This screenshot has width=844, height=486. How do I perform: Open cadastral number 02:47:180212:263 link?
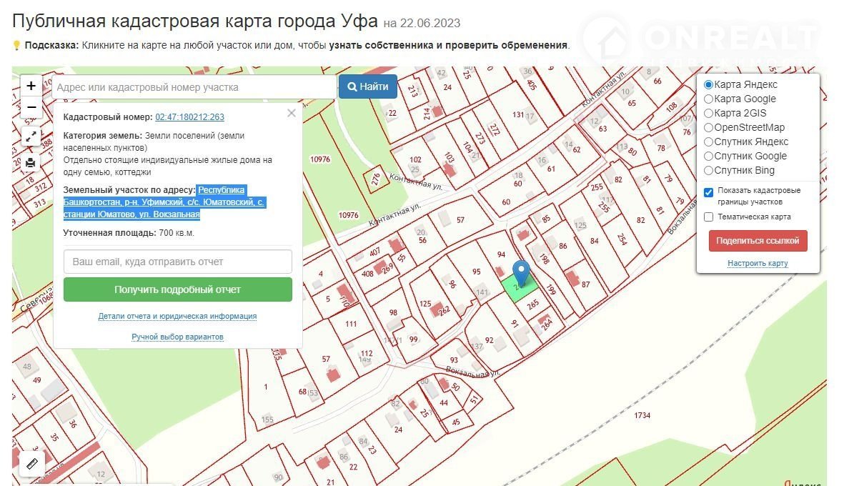coord(189,117)
